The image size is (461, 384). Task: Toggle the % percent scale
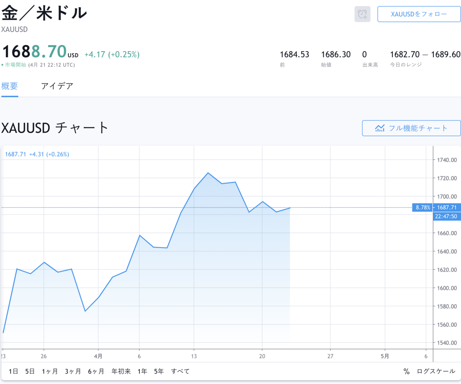406,371
